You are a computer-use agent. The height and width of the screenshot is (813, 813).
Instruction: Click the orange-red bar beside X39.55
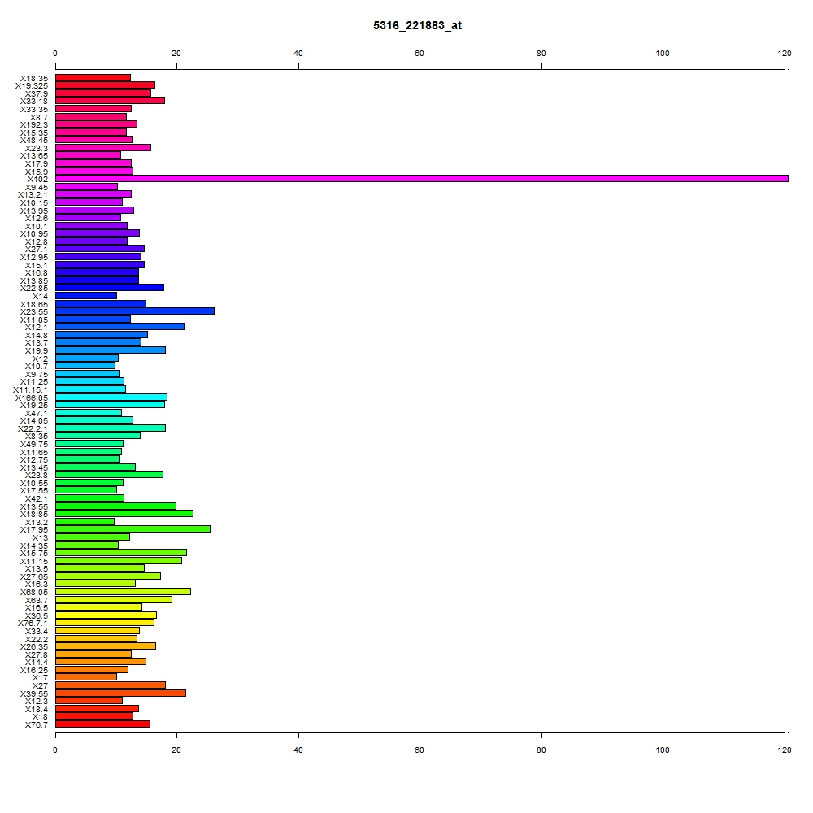(x=120, y=693)
